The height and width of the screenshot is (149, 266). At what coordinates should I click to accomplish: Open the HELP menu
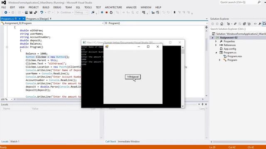coord(158,7)
